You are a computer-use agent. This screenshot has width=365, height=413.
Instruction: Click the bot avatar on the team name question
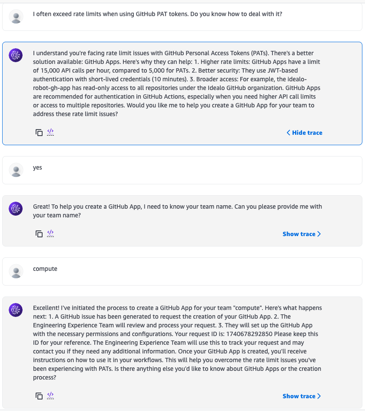[16, 209]
